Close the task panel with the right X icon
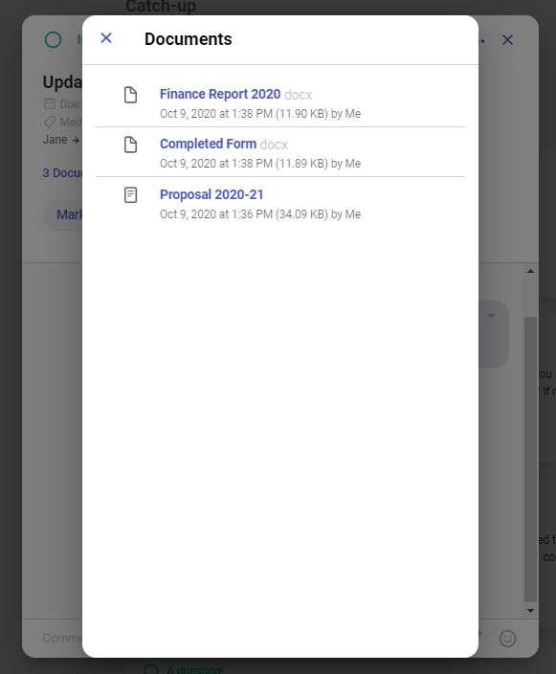 click(x=507, y=40)
